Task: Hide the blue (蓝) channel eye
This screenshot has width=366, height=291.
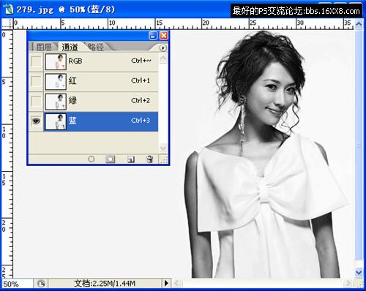Action: pos(36,121)
